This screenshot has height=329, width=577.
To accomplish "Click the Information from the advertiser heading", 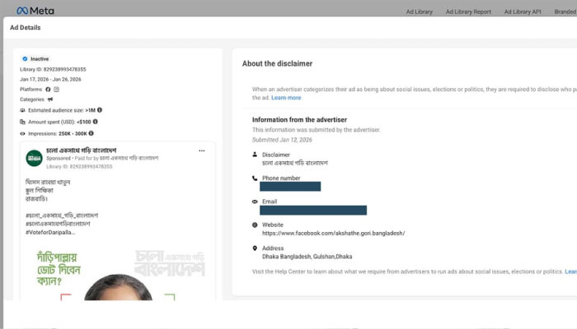I will (299, 120).
